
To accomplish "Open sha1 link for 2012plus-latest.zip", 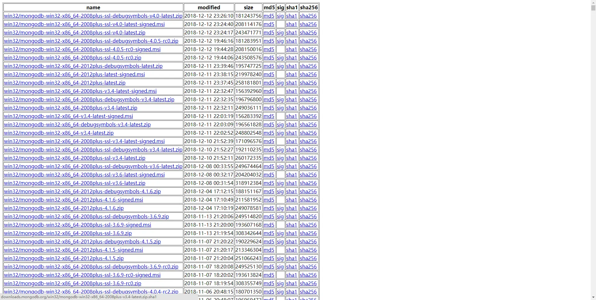I will (x=291, y=83).
